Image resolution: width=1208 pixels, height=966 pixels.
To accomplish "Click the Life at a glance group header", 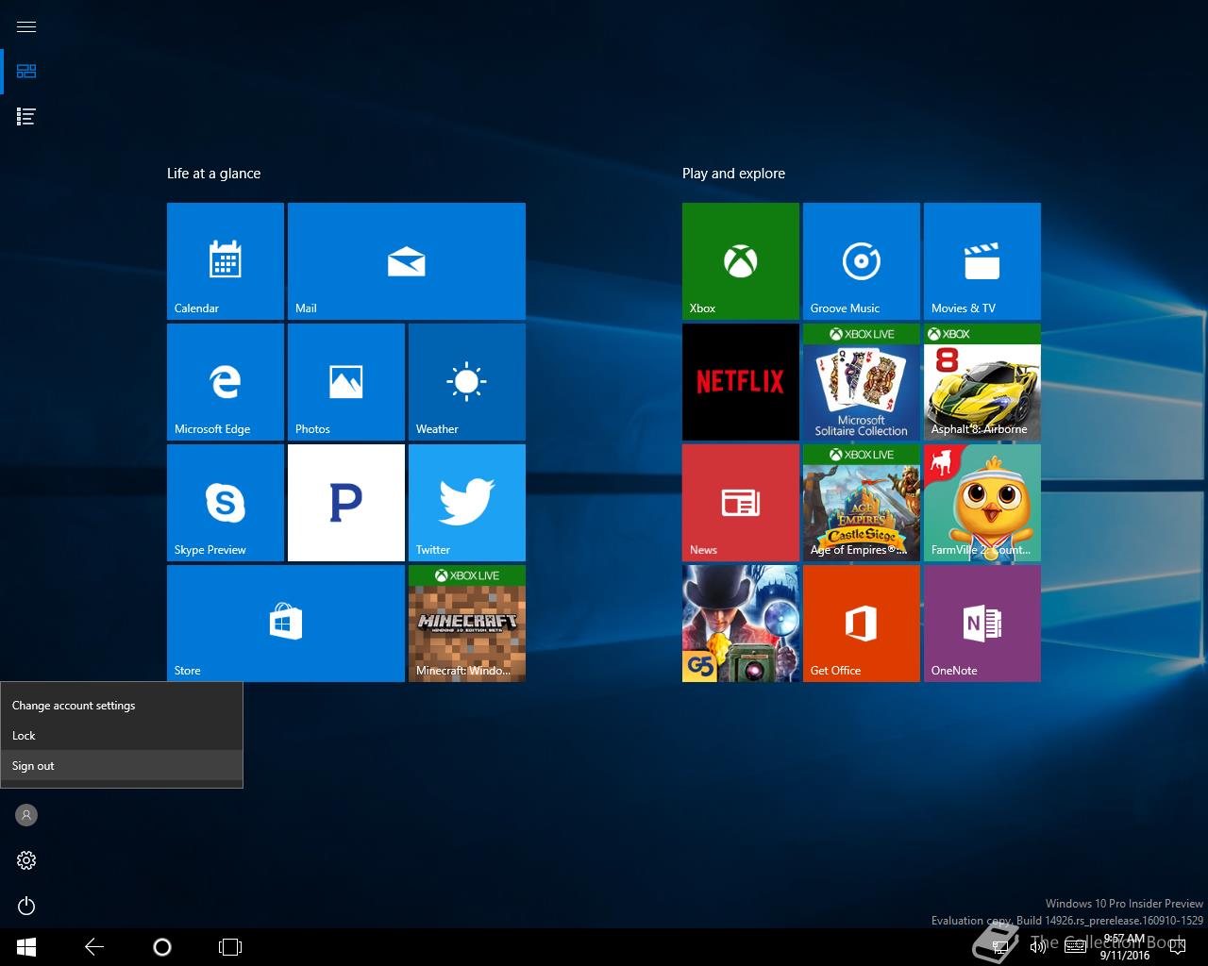I will [213, 174].
